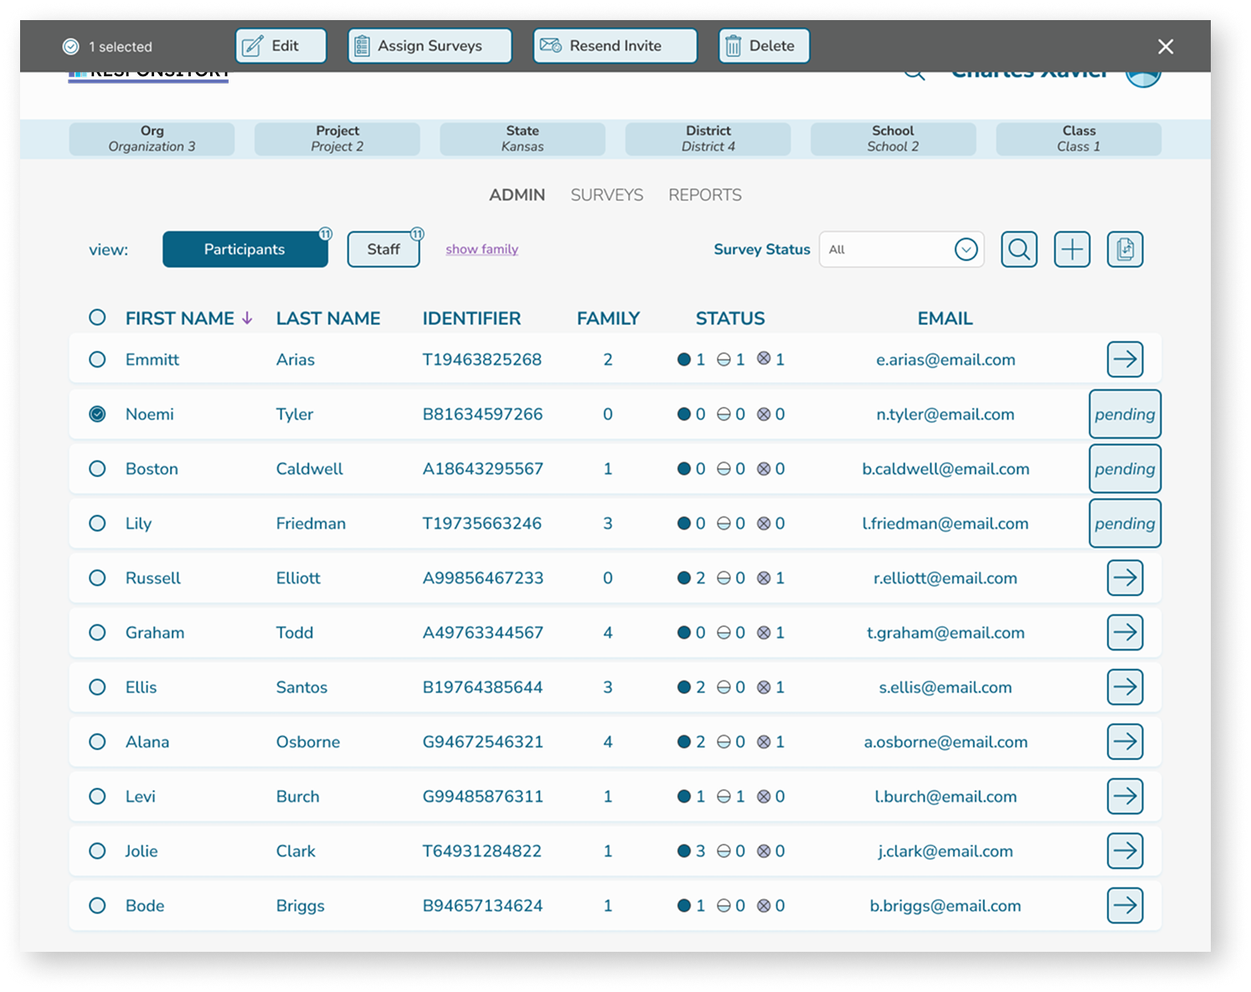Screen dimensions: 1251x992
Task: Select Ellis Santos row radio
Action: click(x=97, y=687)
